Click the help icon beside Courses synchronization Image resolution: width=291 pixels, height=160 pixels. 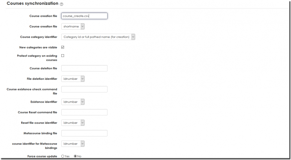point(62,4)
